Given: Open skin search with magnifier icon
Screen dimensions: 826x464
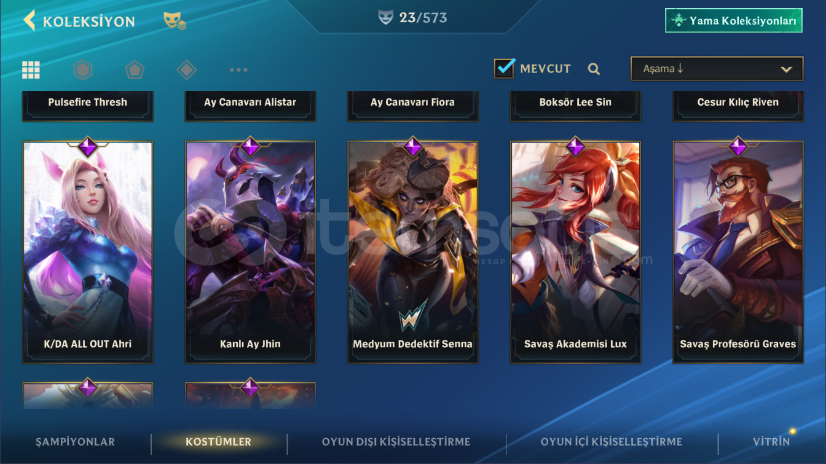Looking at the screenshot, I should click(x=593, y=69).
